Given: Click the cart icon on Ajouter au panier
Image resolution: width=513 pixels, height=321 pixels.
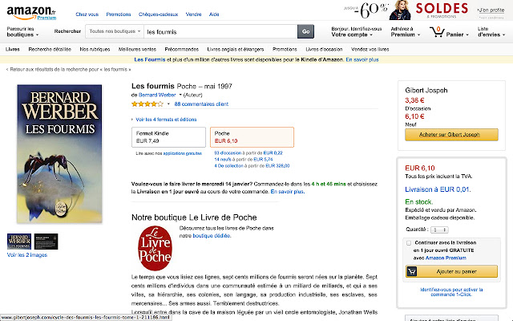Looking at the screenshot, I should (412, 271).
